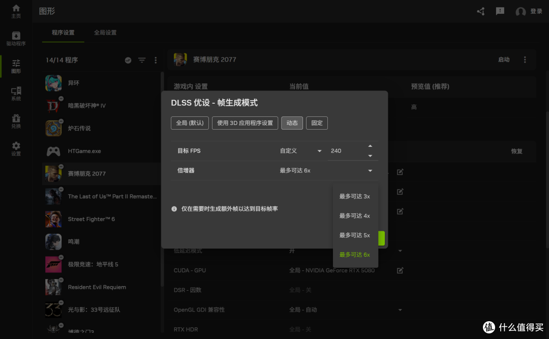Click the 启动 launch button
This screenshot has width=549, height=339.
504,59
